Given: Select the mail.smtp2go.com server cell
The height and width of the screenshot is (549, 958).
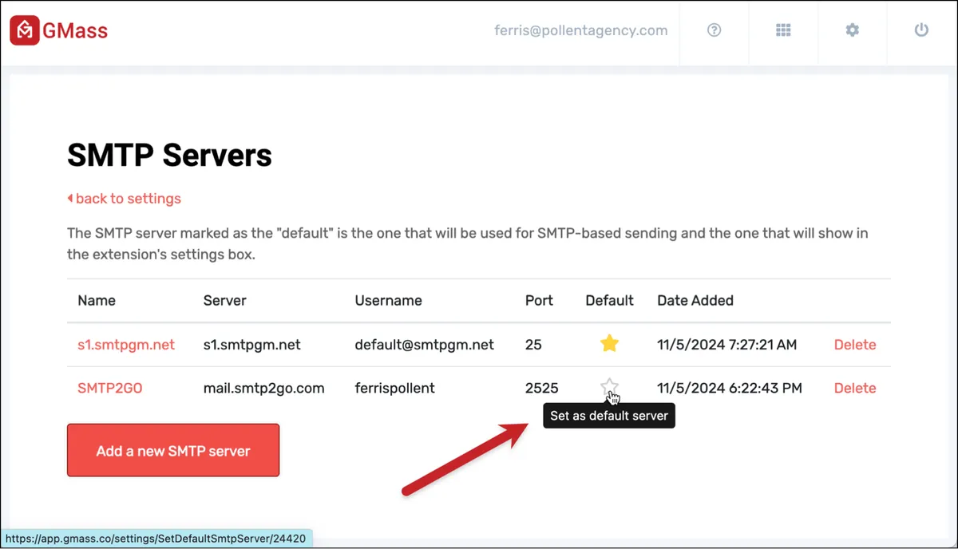Looking at the screenshot, I should [264, 388].
